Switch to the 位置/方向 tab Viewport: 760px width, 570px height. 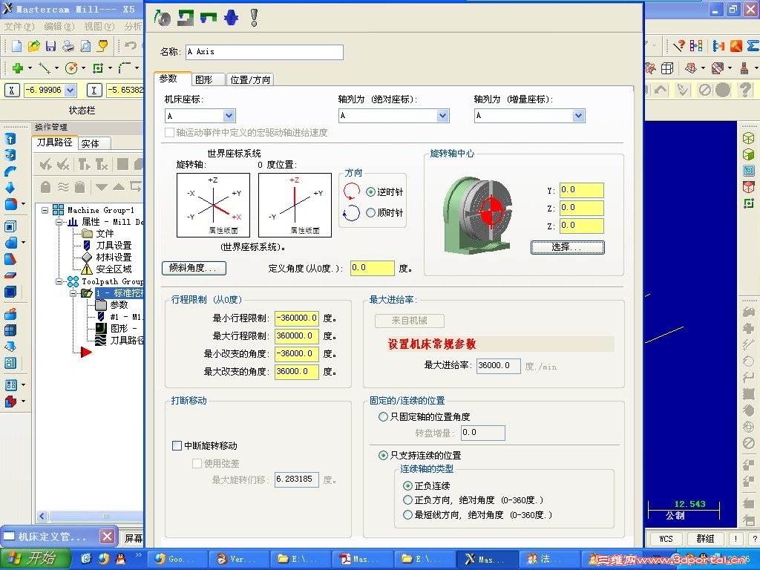(x=251, y=79)
